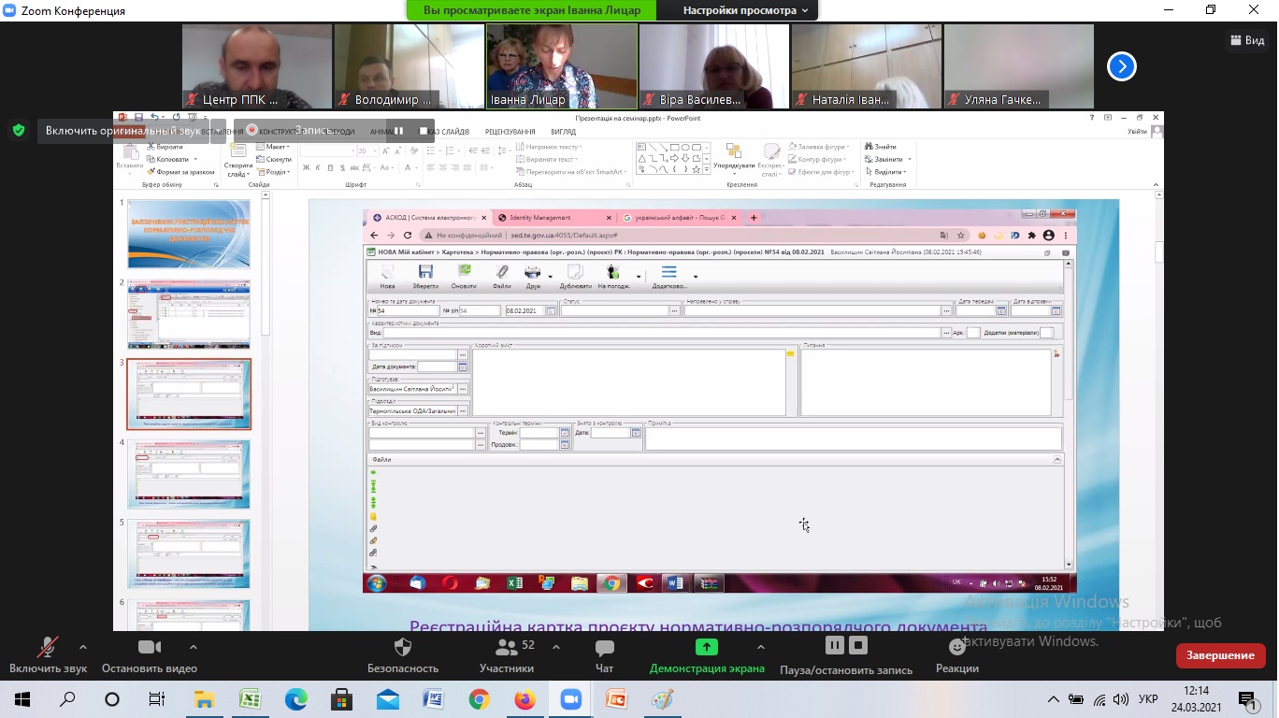Open the ВИГЛЯД ribbon tab
1279x718 pixels.
[563, 132]
